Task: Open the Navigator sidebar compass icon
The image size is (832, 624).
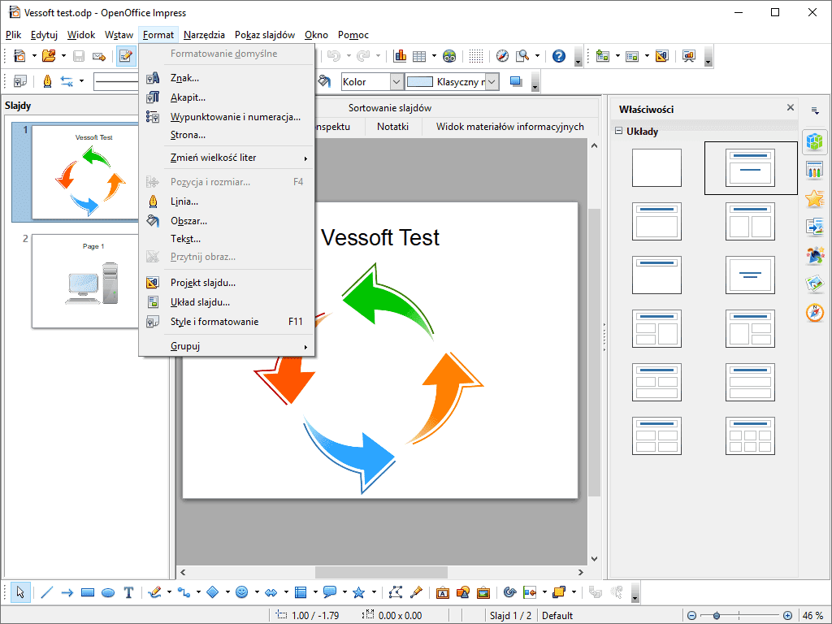Action: coord(814,313)
